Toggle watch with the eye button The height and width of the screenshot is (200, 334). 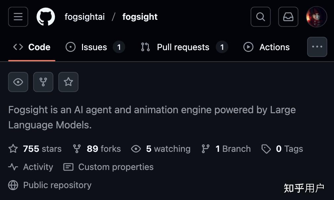18,82
